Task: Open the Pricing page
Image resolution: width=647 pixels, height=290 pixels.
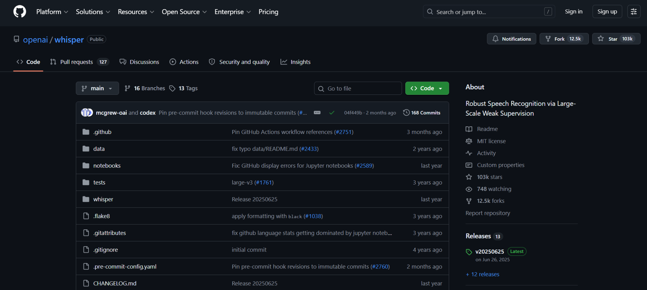Action: [268, 12]
